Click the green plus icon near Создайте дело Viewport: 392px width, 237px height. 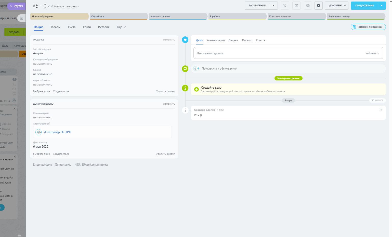196,89
